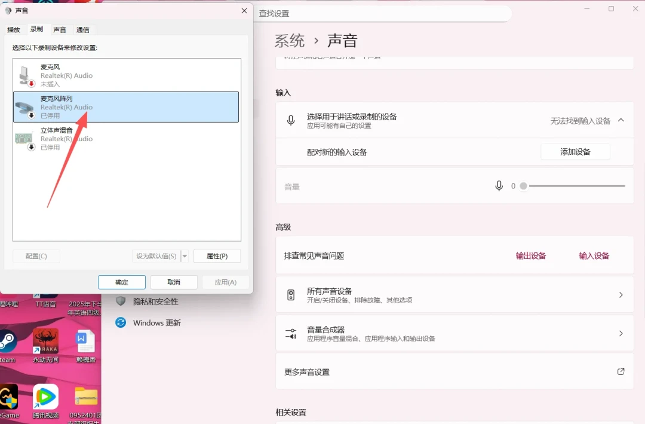Select the 麦克风 recording device icon
This screenshot has width=645, height=424.
[x=26, y=76]
